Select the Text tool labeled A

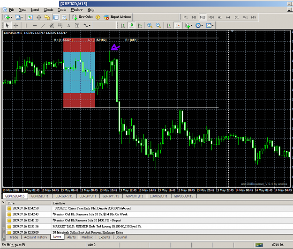pos(68,26)
